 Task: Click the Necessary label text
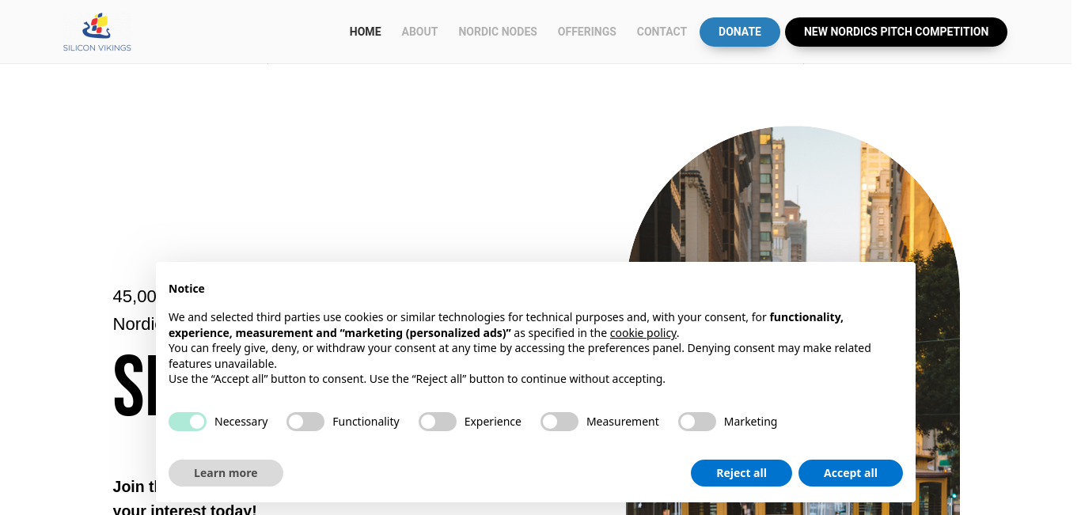point(241,422)
